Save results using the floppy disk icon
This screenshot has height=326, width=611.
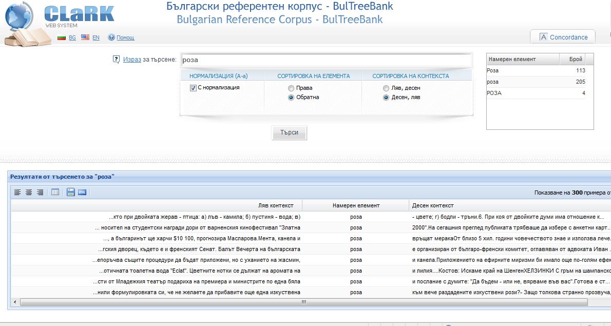70,193
